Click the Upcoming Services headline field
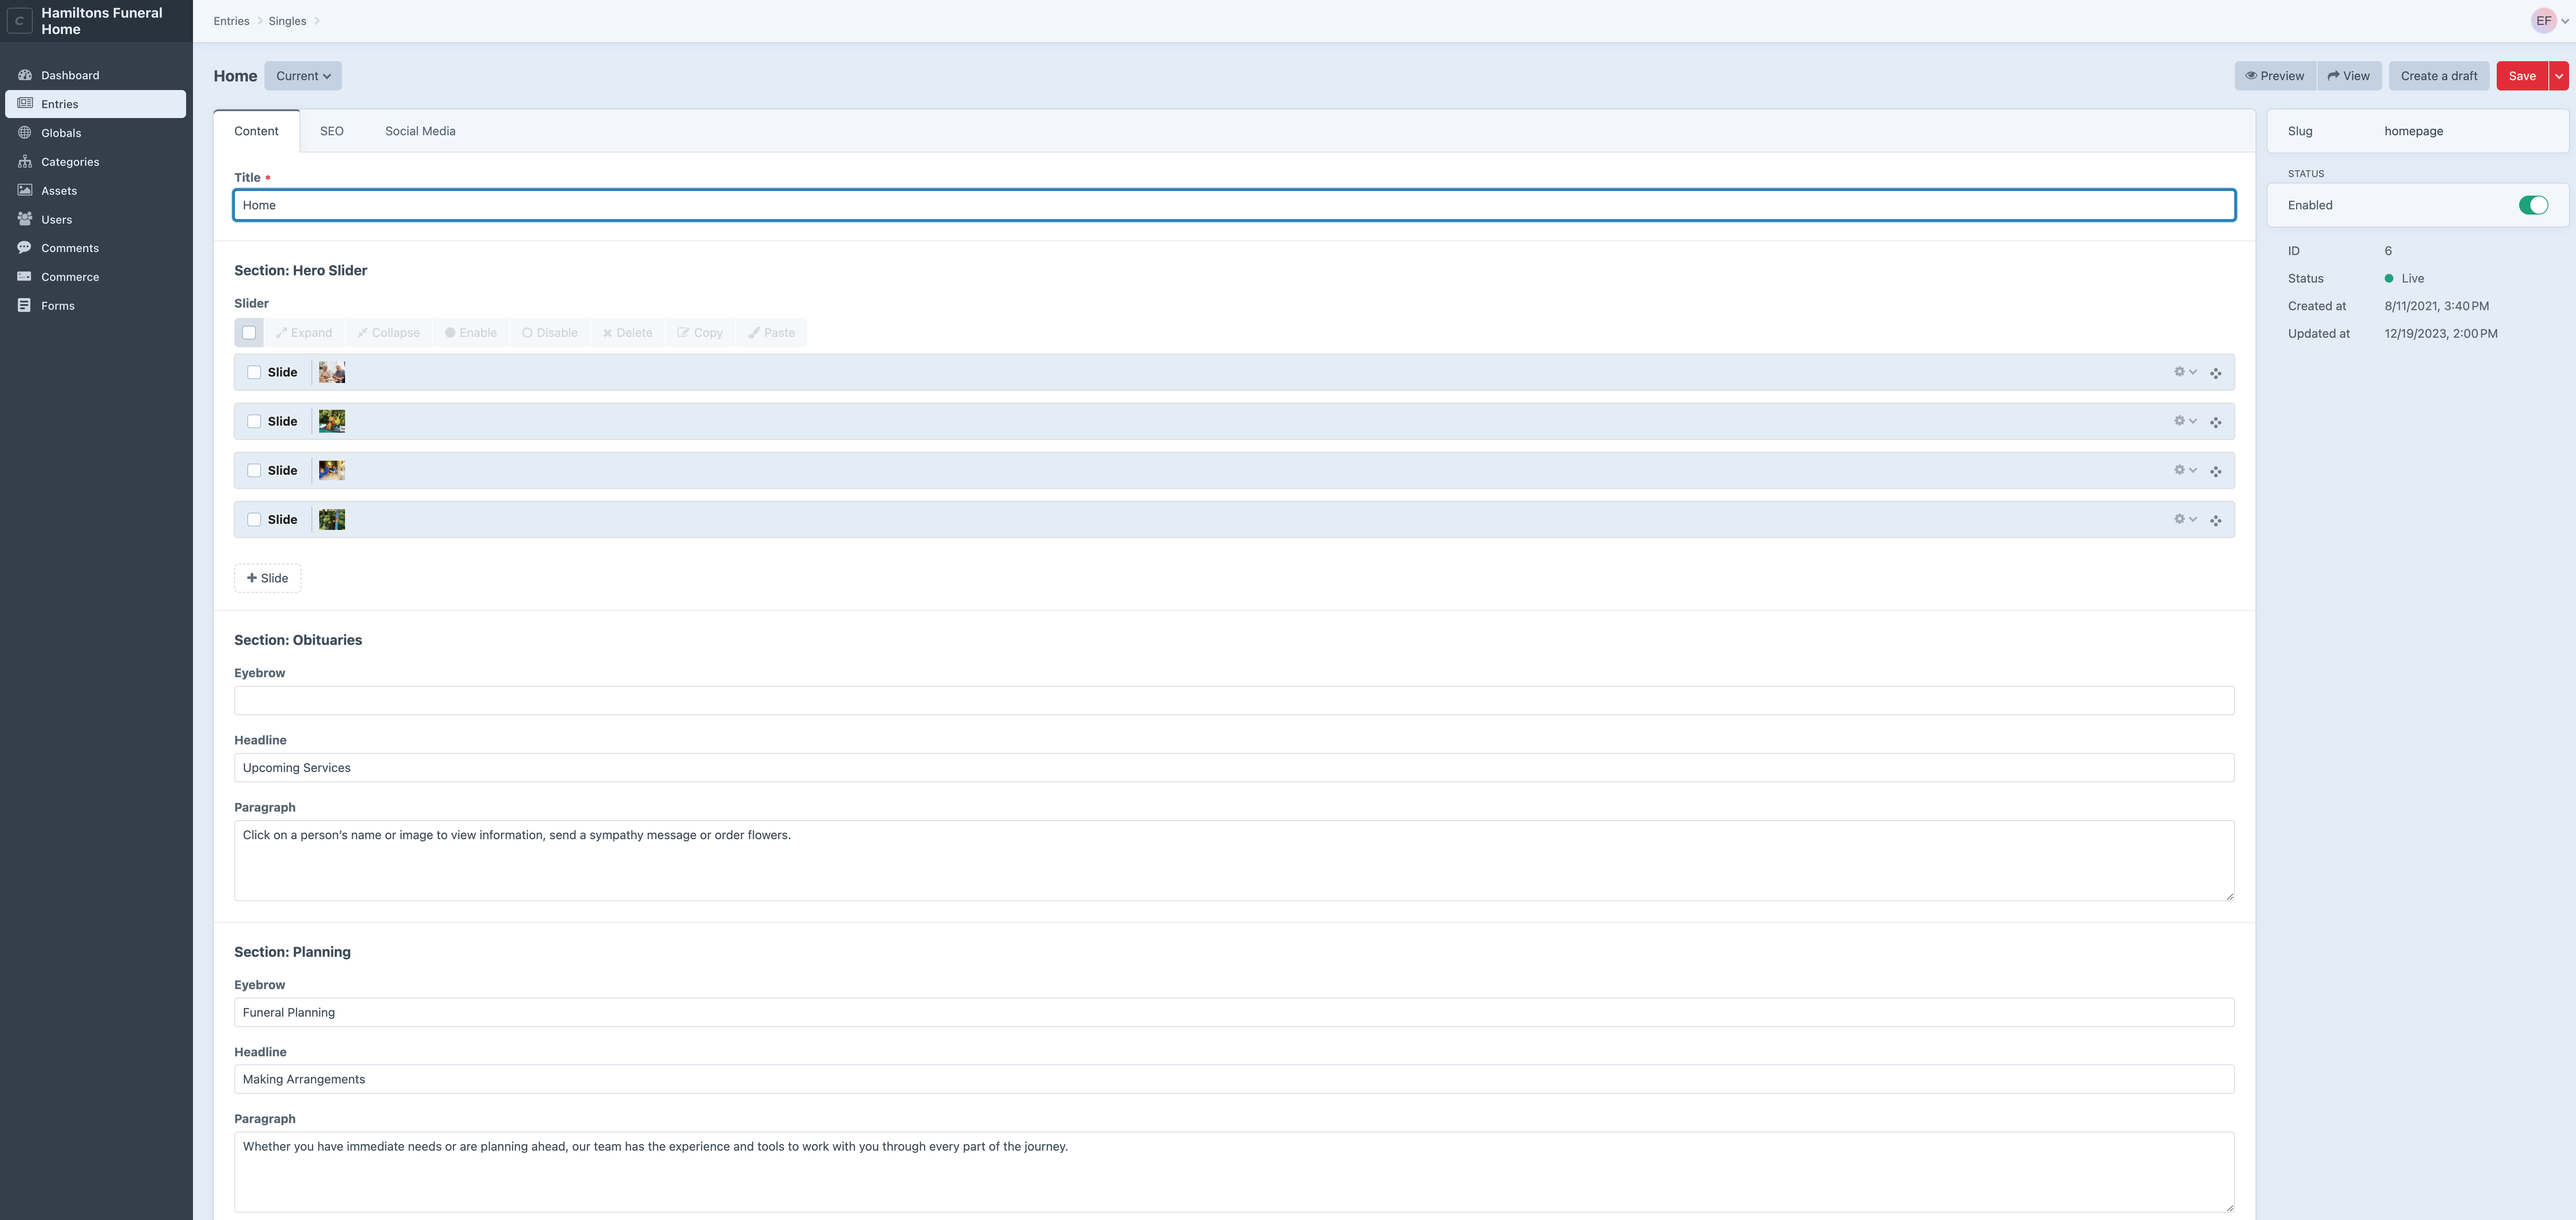Viewport: 2576px width, 1220px height. [1234, 768]
